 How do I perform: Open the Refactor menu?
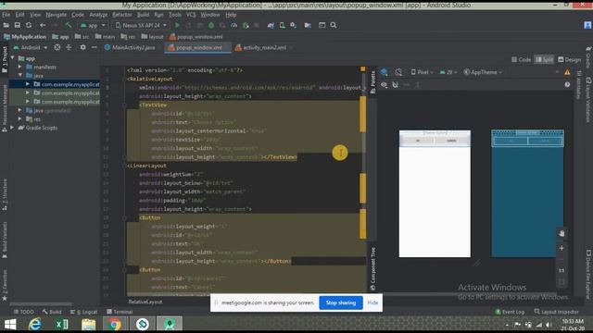pyautogui.click(x=121, y=15)
